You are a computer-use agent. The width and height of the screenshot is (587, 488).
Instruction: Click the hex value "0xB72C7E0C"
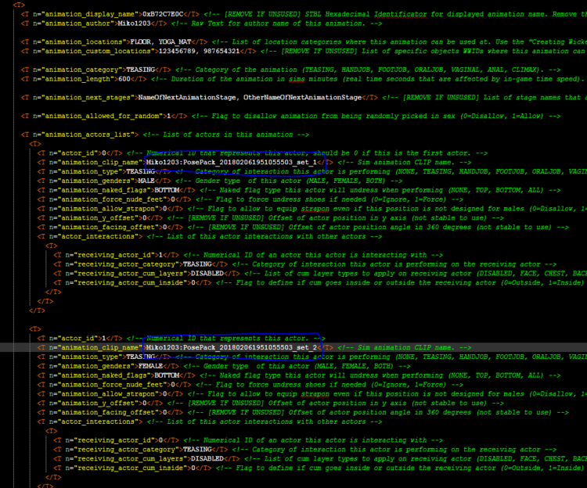163,14
